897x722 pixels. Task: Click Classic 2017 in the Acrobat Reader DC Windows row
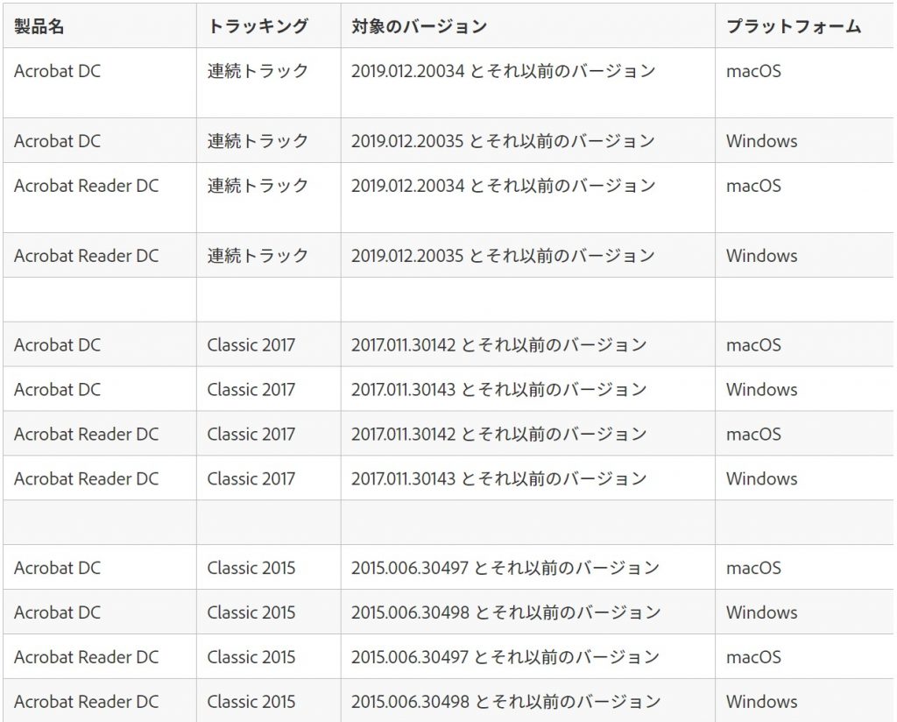click(251, 478)
